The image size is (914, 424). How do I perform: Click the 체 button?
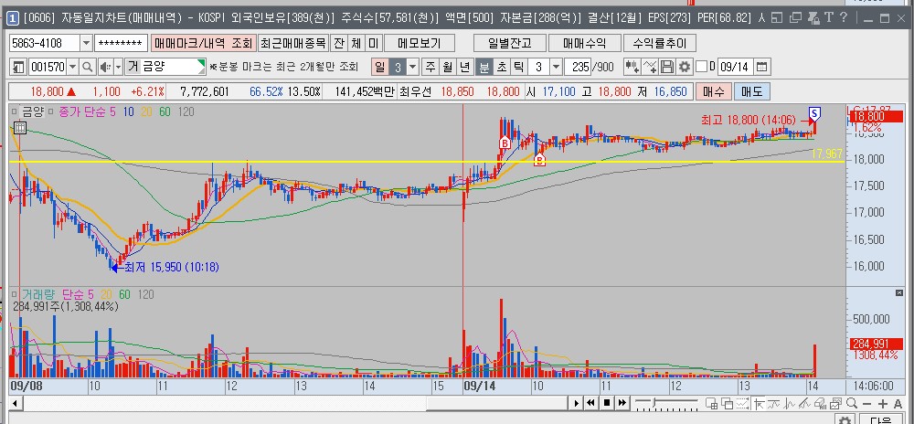(x=356, y=43)
